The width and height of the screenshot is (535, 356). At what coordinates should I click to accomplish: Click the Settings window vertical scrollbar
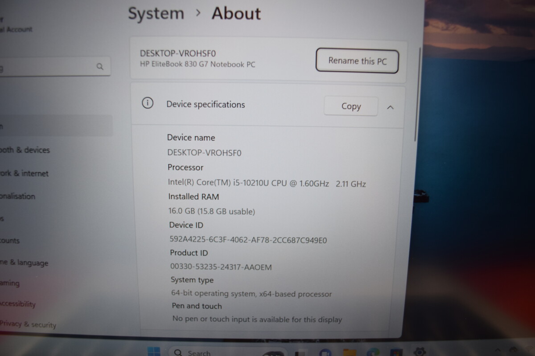[417, 93]
